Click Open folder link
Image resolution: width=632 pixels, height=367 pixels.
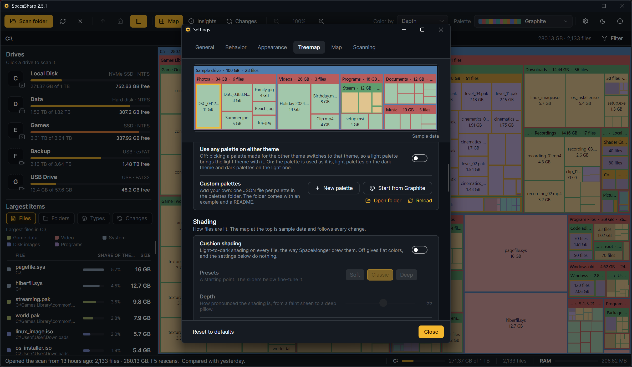click(383, 200)
